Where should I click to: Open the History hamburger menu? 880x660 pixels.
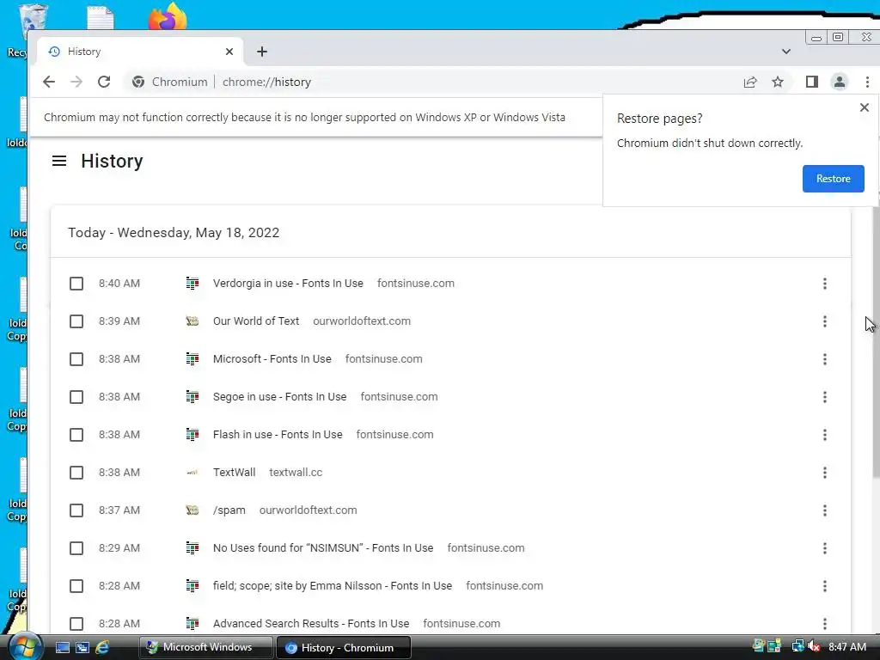[59, 161]
